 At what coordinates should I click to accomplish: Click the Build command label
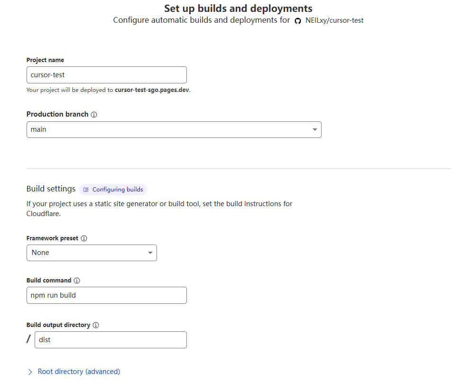[49, 280]
